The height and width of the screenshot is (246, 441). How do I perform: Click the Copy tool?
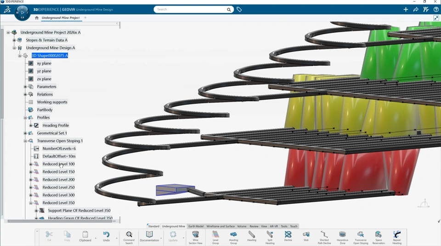[x=67, y=236]
